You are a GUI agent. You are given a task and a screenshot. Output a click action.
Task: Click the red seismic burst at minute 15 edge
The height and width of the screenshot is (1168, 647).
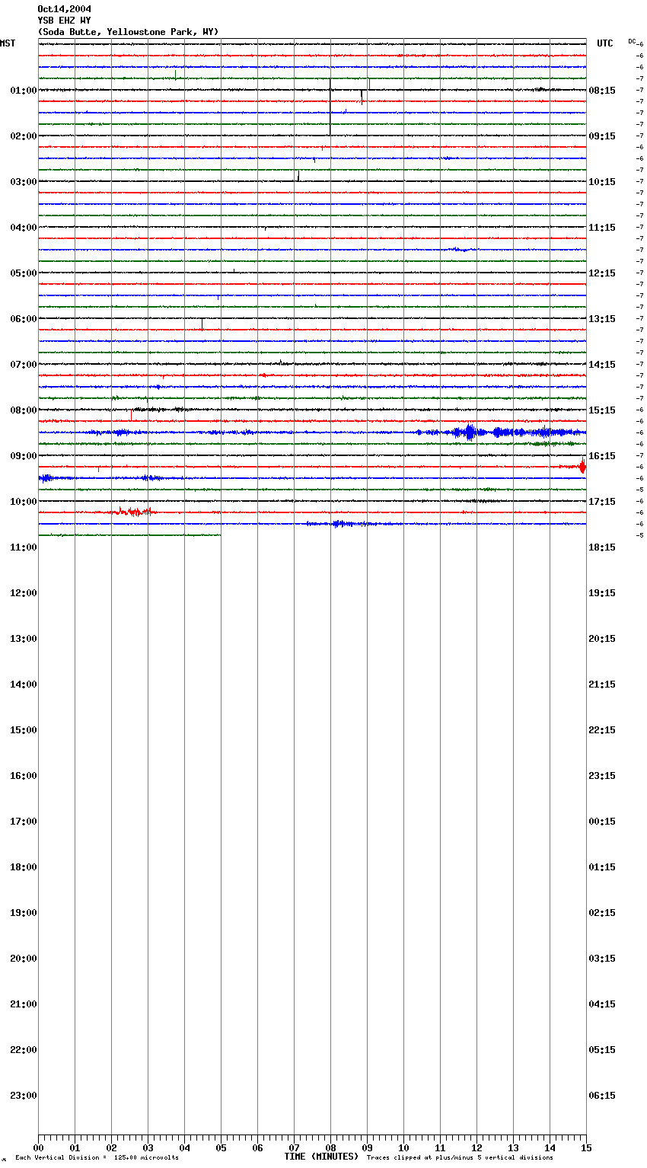(x=582, y=466)
